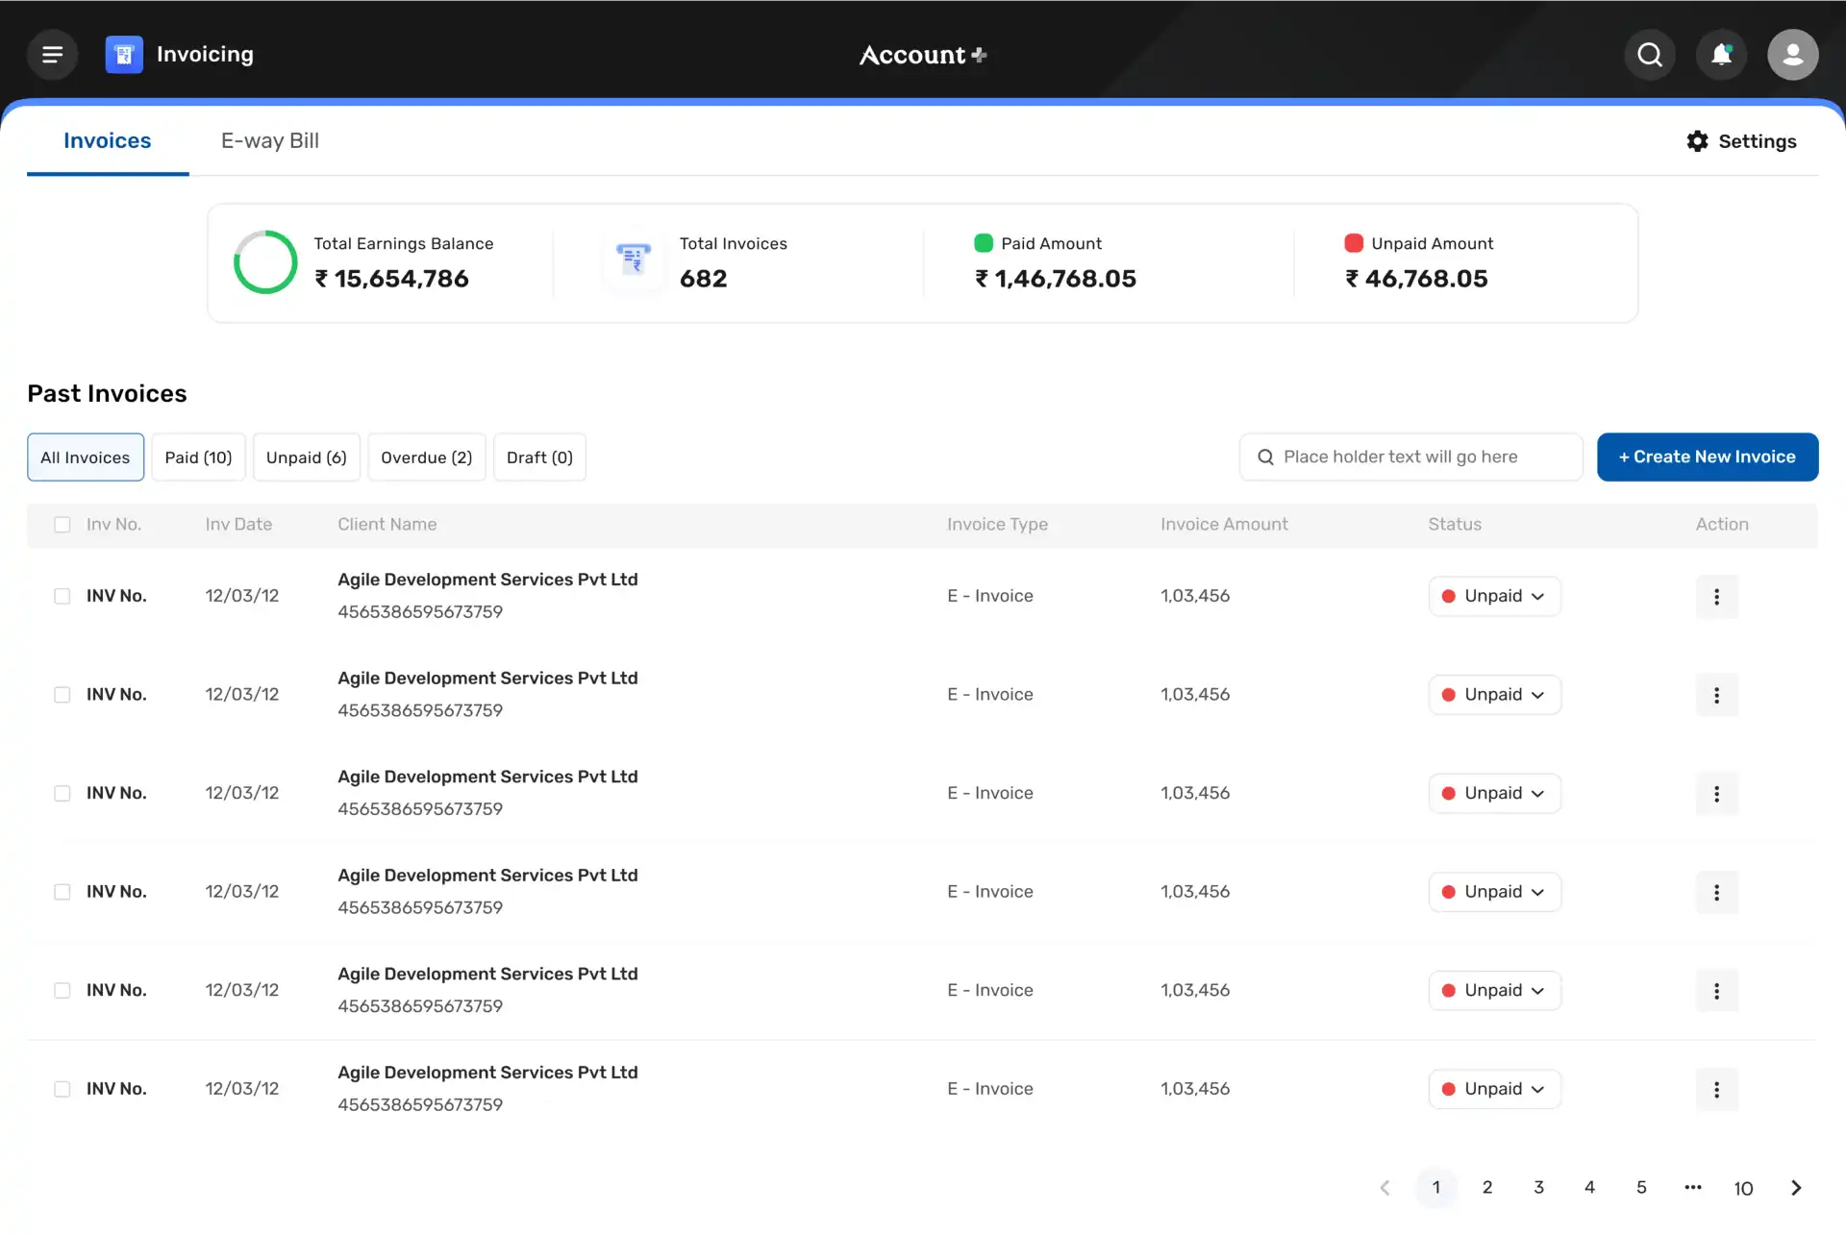Viewport: 1846px width, 1236px height.
Task: Select current page 1 in pagination
Action: pyautogui.click(x=1436, y=1188)
